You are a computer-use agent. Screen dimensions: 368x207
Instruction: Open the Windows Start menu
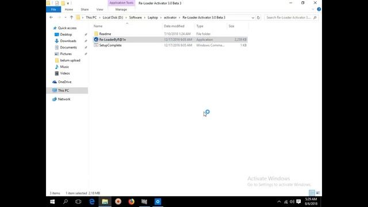tap(52, 202)
